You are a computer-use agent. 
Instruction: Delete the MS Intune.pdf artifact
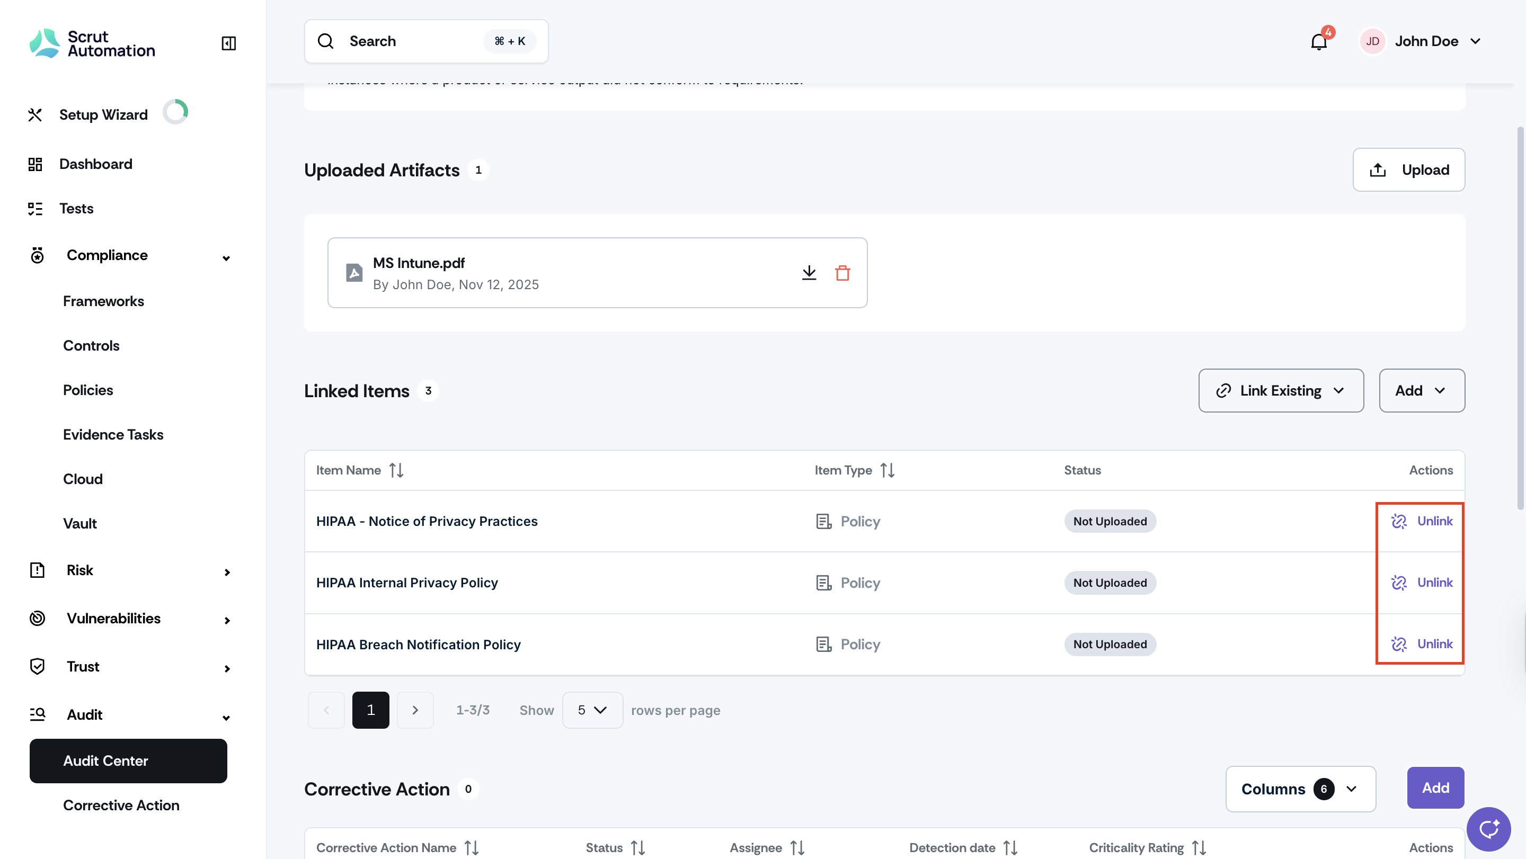click(842, 272)
